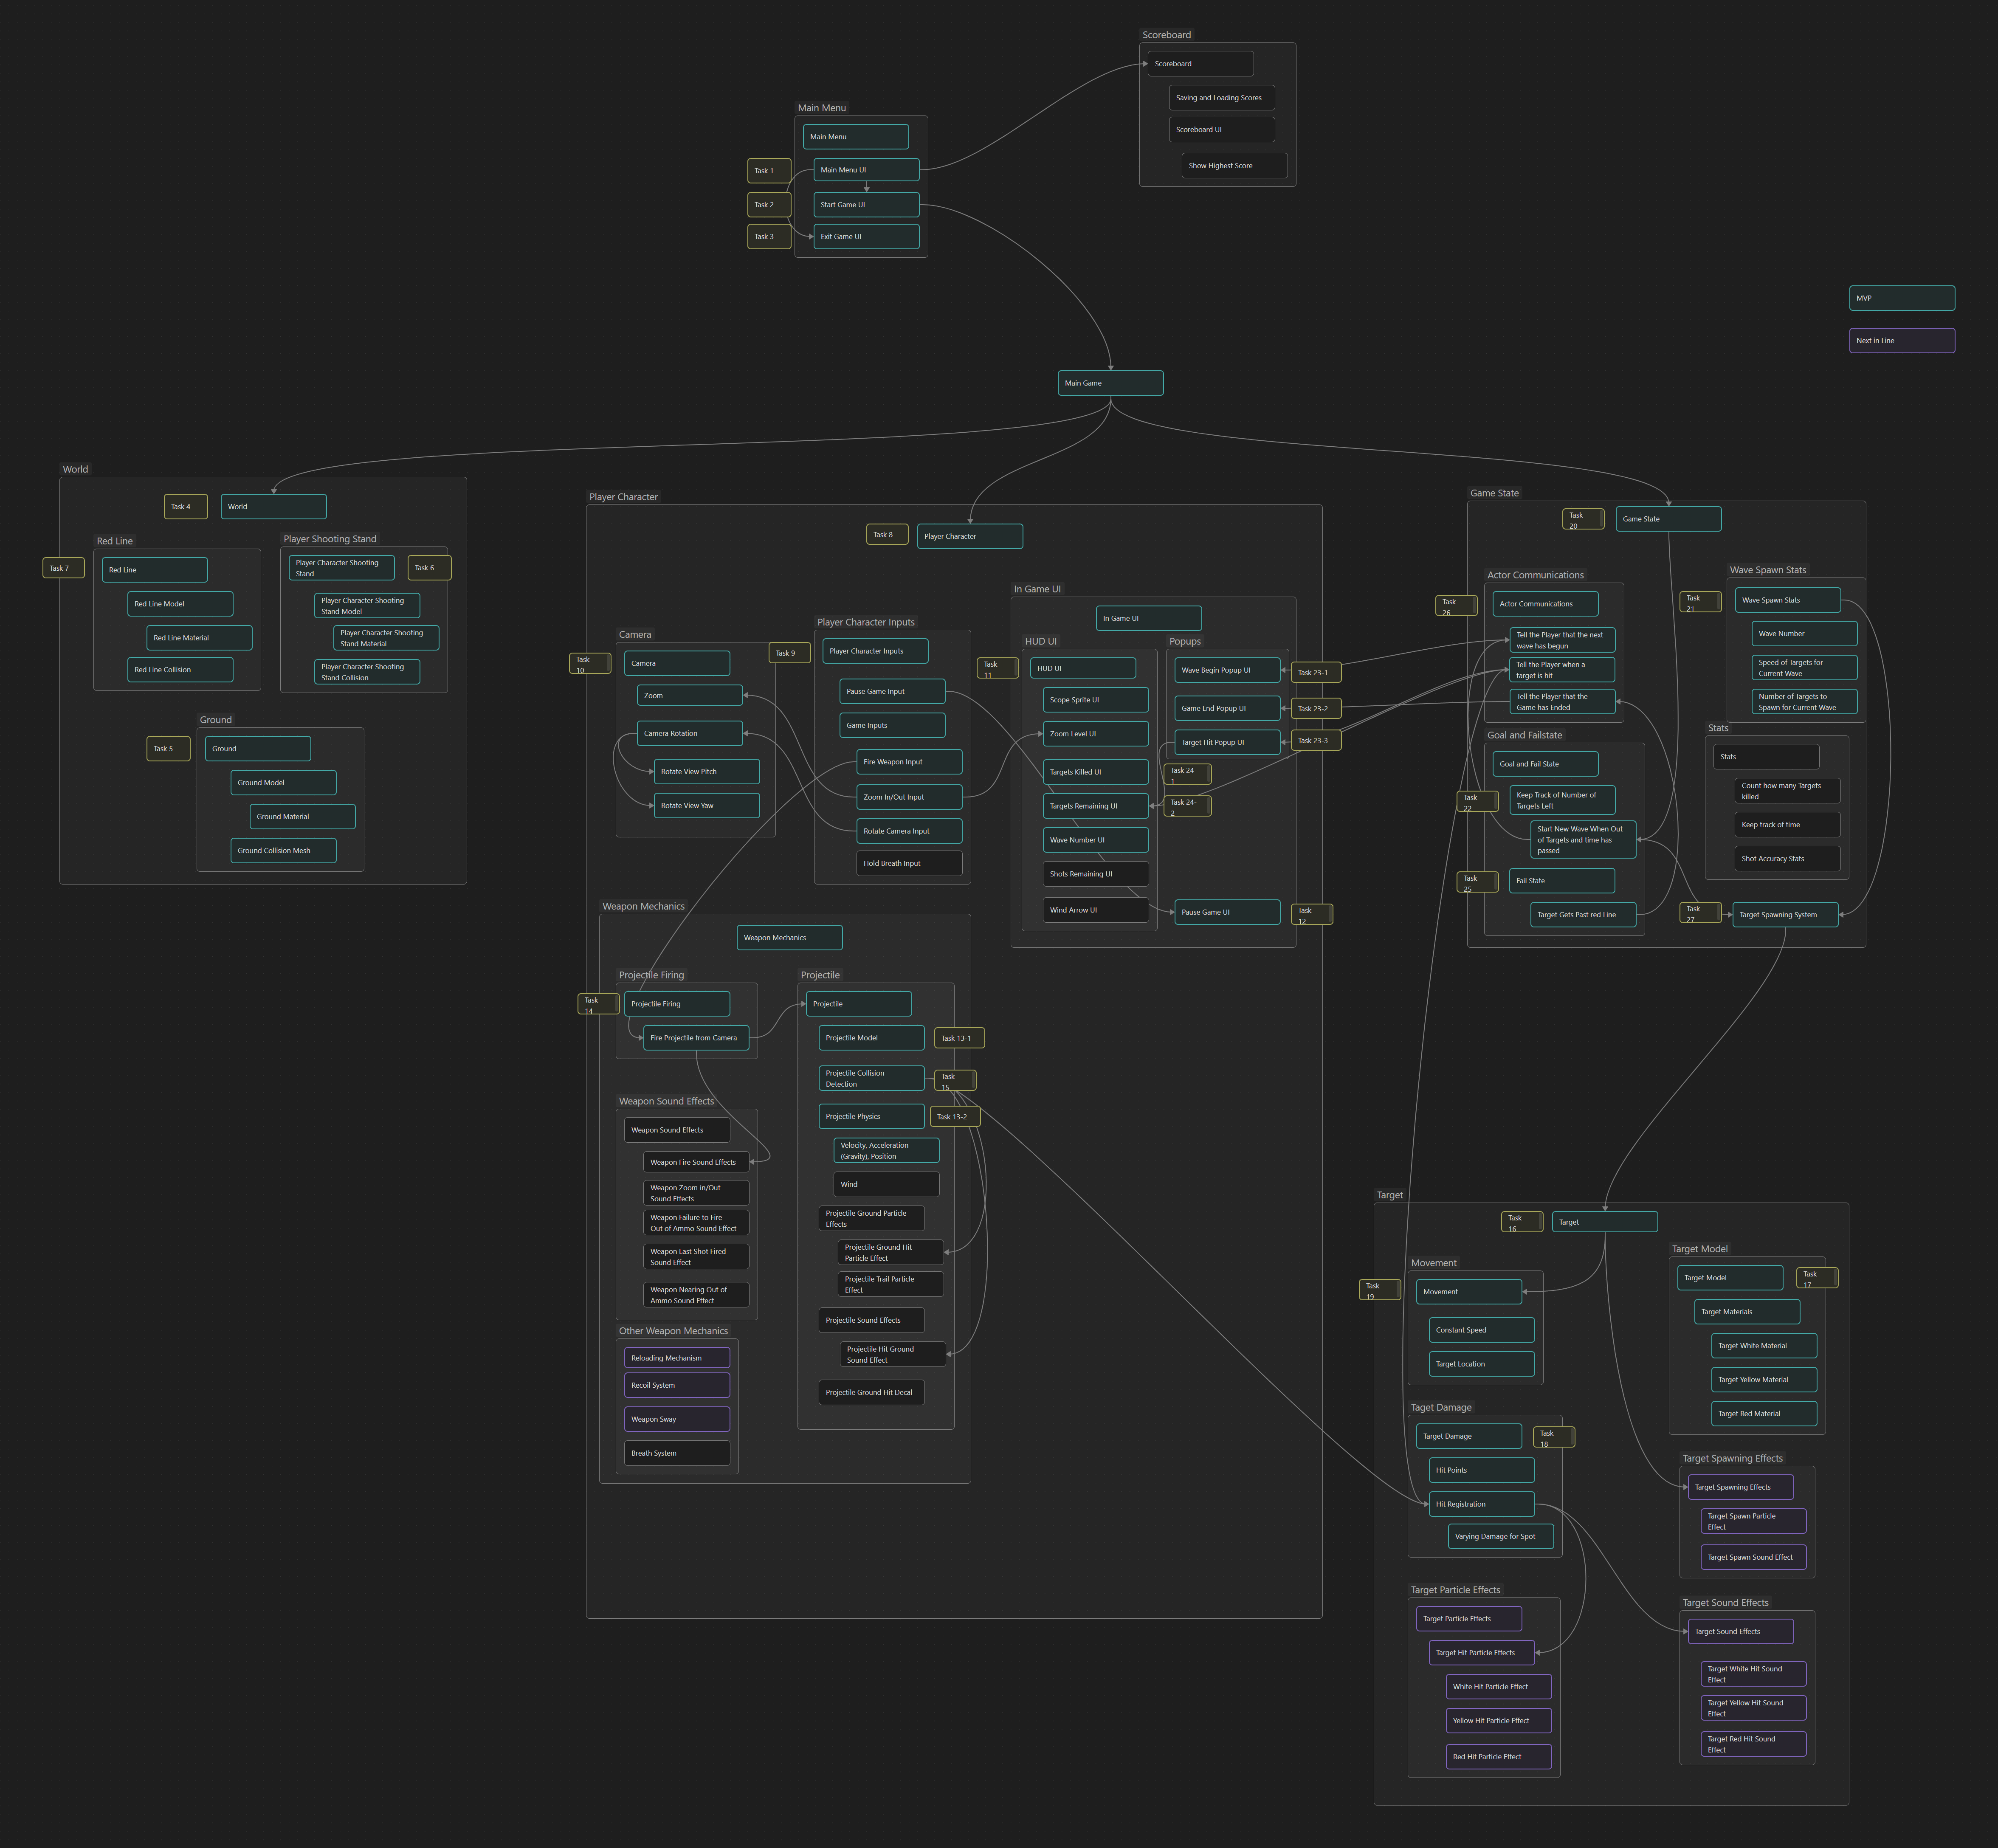Select the Red Line Model node

point(180,604)
